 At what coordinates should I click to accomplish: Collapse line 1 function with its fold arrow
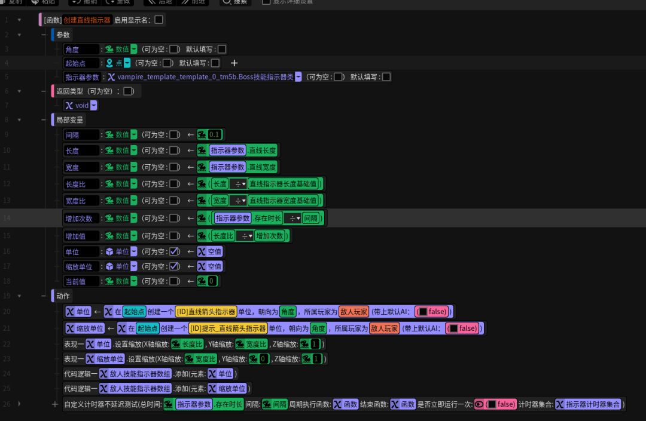[x=19, y=20]
